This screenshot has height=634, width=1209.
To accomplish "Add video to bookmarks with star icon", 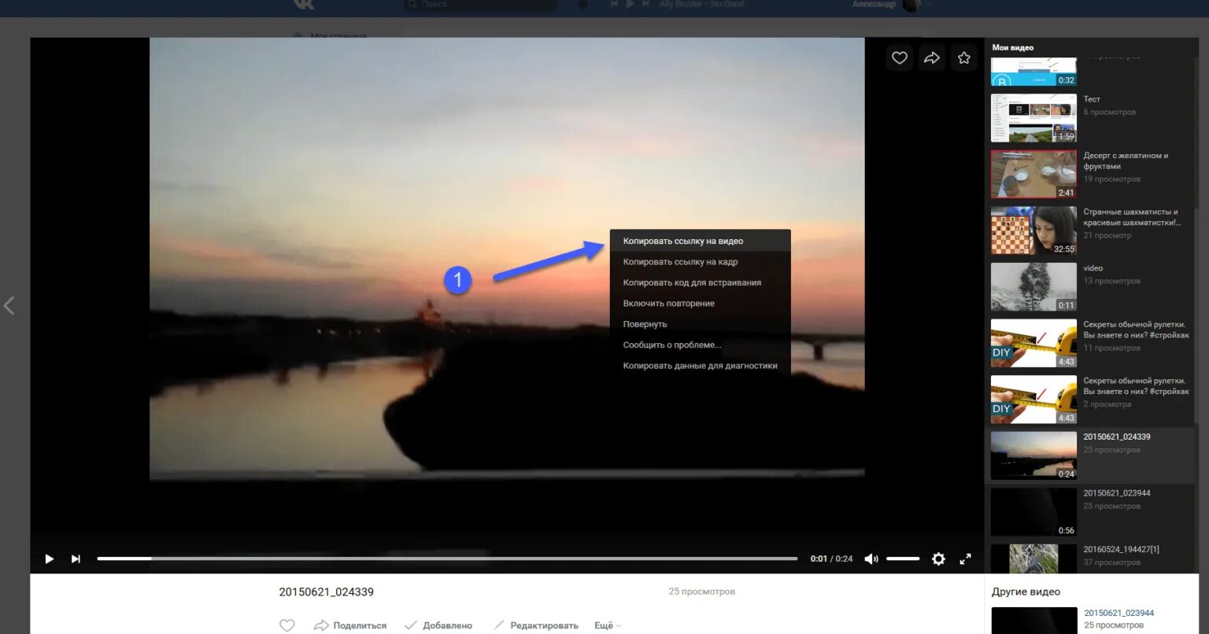I will 964,57.
